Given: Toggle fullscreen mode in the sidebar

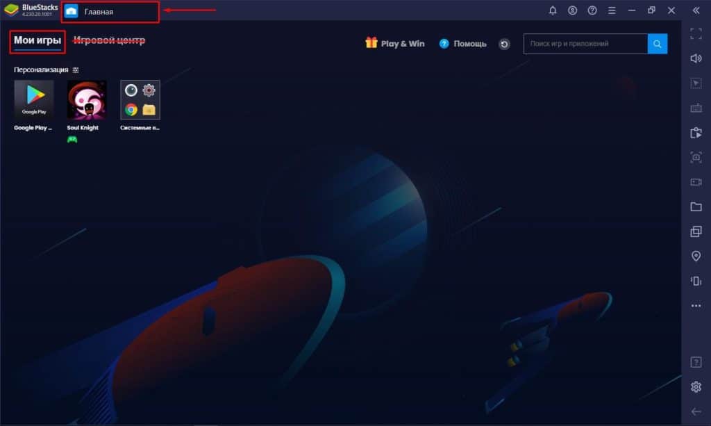Looking at the screenshot, I should 696,33.
